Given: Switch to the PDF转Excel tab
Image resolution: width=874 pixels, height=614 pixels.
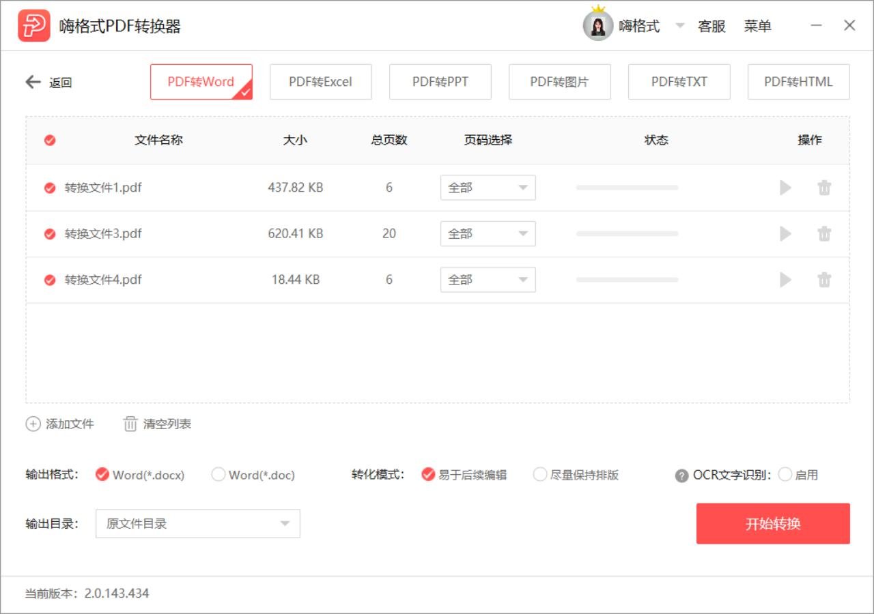Looking at the screenshot, I should (x=320, y=81).
